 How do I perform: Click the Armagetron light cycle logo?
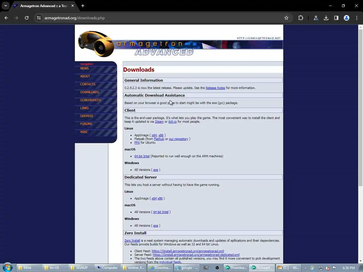click(96, 44)
